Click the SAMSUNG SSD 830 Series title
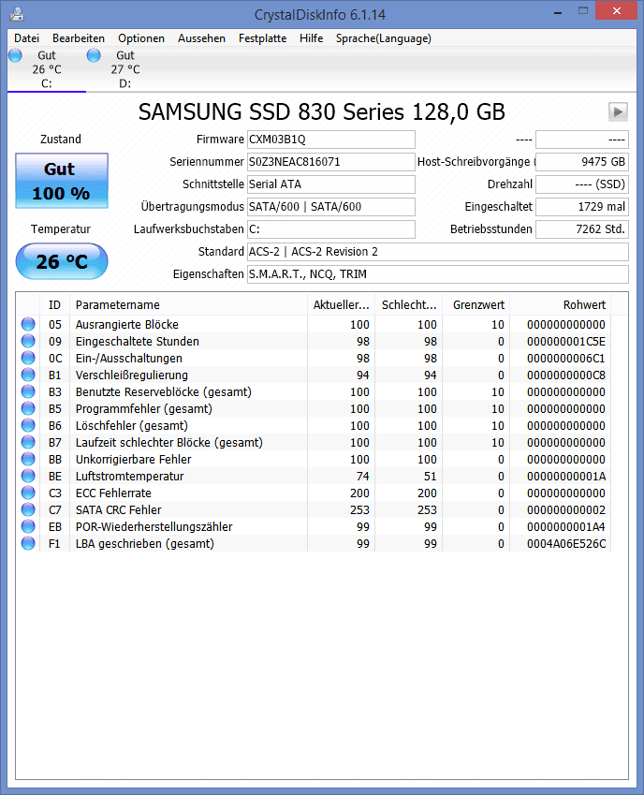The width and height of the screenshot is (644, 795). click(x=322, y=112)
